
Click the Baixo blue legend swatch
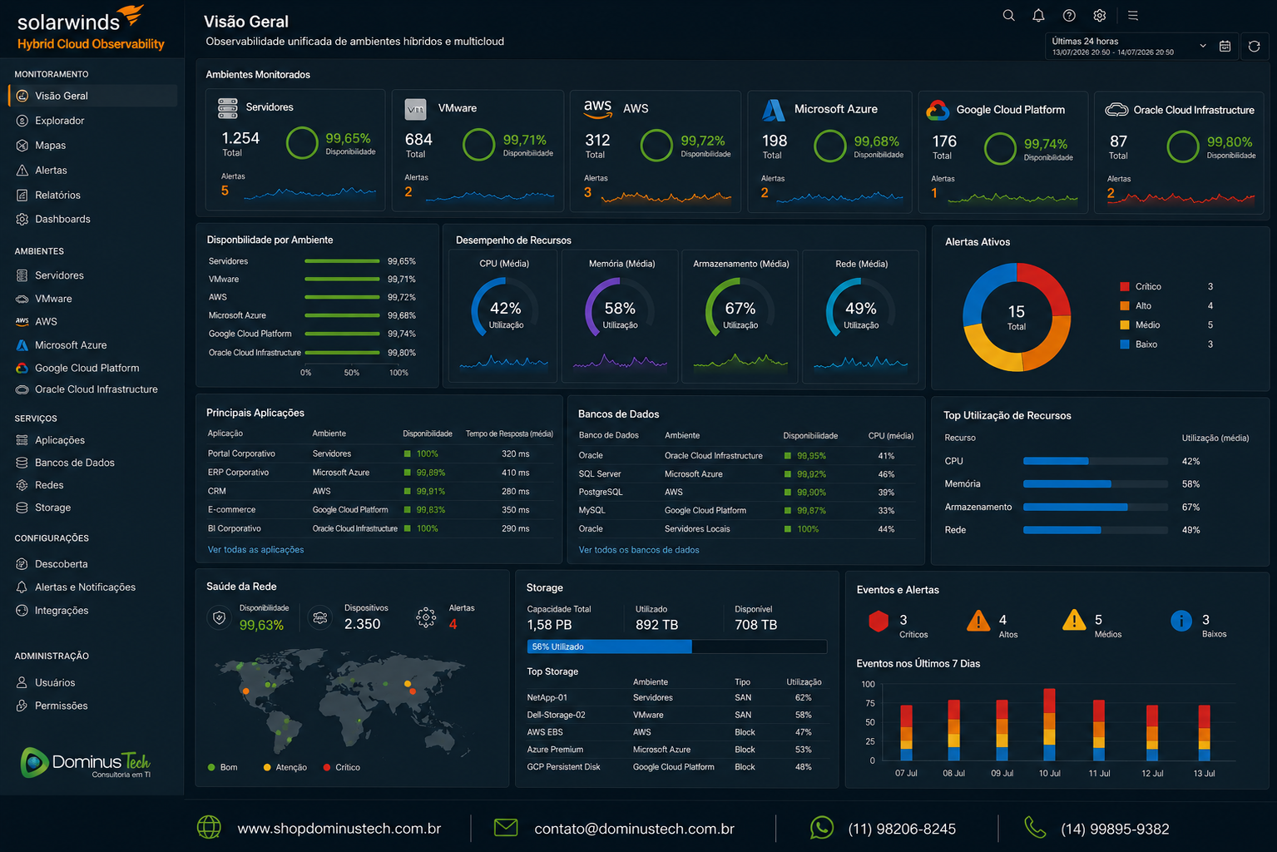tap(1125, 344)
